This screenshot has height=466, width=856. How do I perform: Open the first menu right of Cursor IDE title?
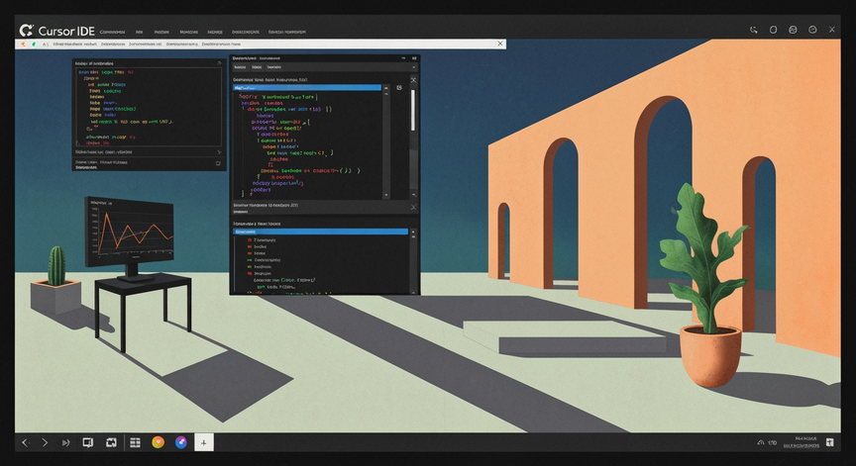113,32
